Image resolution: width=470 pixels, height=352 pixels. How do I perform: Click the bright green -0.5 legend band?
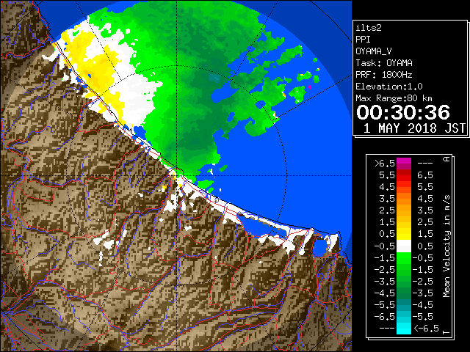[x=404, y=258]
